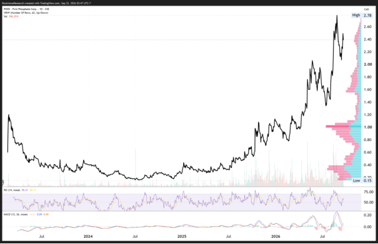Click the 2025 label on time axis
The image size is (378, 244).
182,237
